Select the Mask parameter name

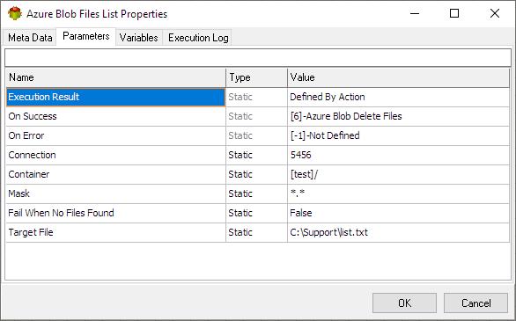coord(116,193)
